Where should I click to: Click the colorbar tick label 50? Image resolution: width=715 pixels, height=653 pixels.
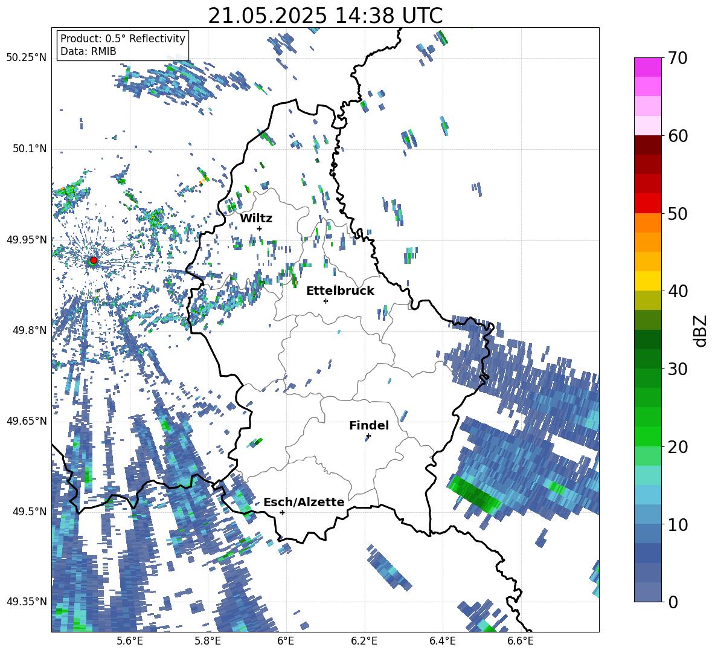point(678,214)
